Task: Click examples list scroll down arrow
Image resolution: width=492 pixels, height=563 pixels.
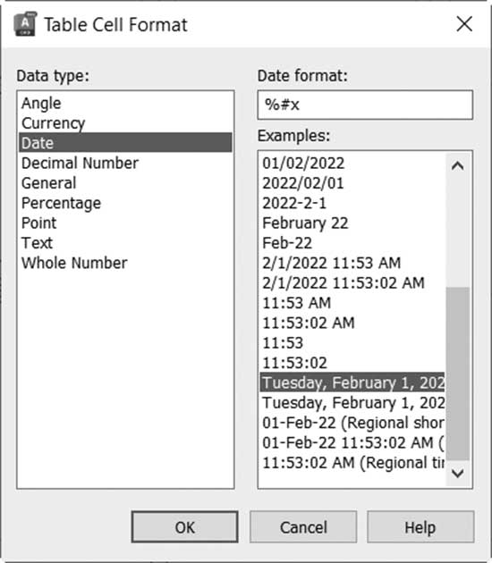Action: [457, 474]
